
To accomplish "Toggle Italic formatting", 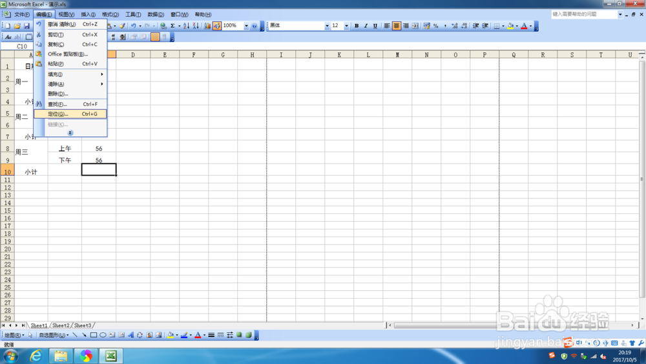I will tap(366, 26).
